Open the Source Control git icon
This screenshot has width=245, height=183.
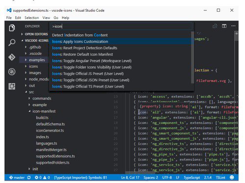(12, 57)
